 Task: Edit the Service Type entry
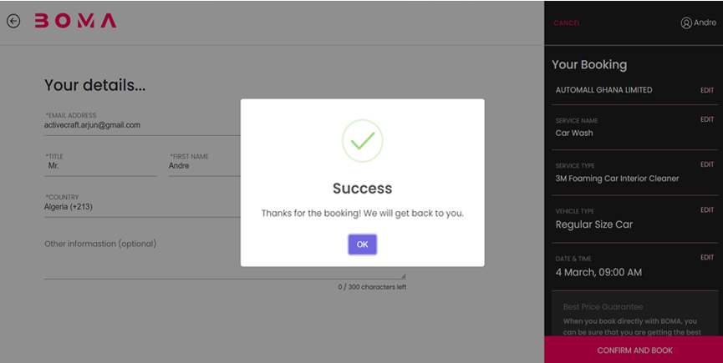tap(707, 164)
